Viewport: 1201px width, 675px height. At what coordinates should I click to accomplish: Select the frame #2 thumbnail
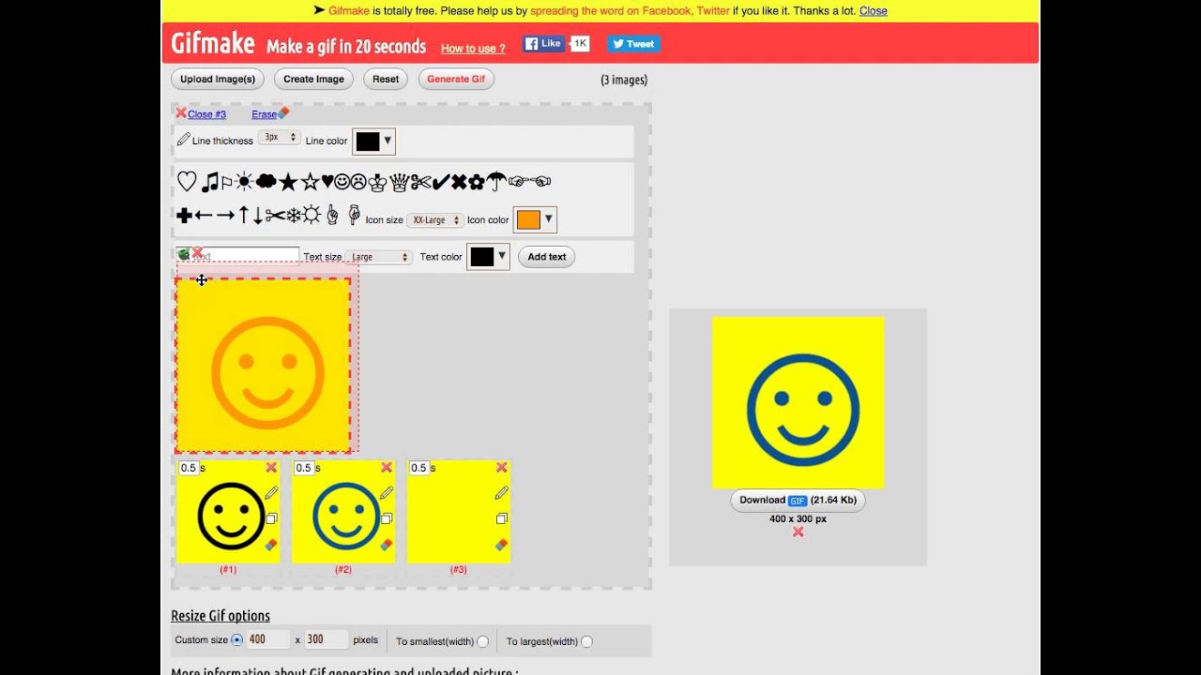342,512
